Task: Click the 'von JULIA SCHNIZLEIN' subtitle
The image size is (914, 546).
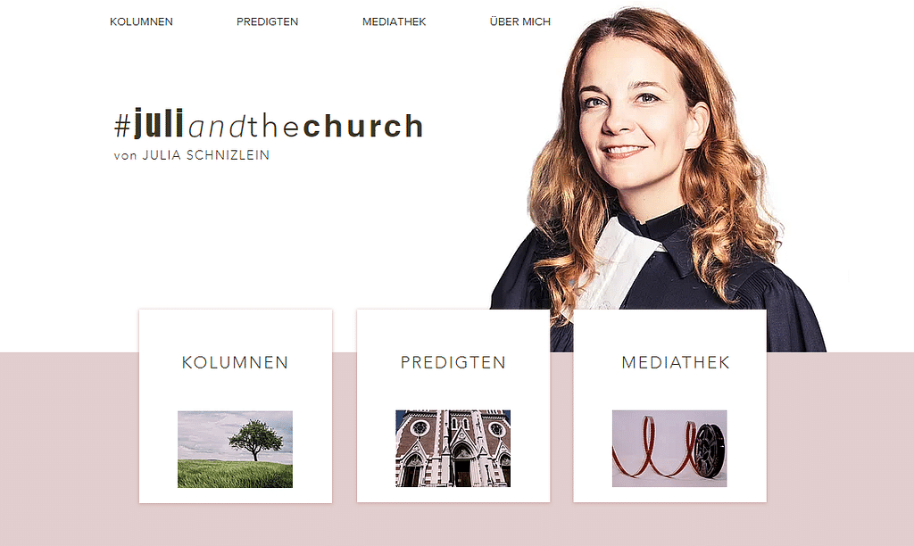Action: tap(192, 155)
